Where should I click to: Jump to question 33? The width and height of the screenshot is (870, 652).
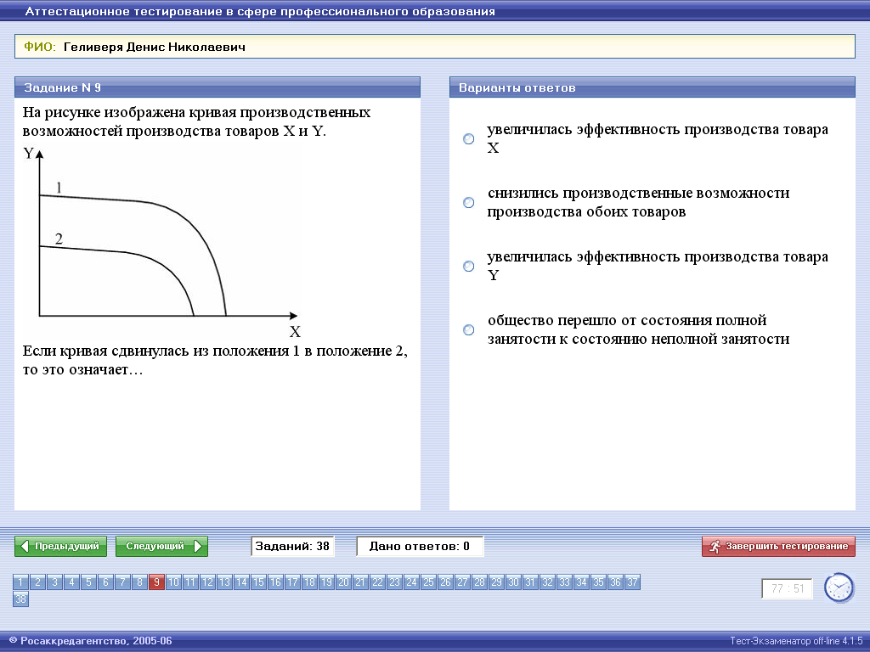pos(564,582)
